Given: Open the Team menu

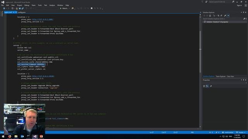Looking at the screenshot, I should click(x=34, y=5).
